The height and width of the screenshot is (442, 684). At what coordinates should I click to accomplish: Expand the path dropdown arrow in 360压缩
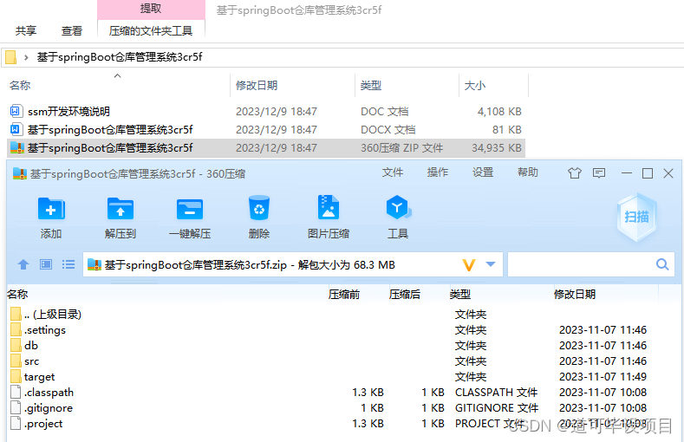pos(491,264)
